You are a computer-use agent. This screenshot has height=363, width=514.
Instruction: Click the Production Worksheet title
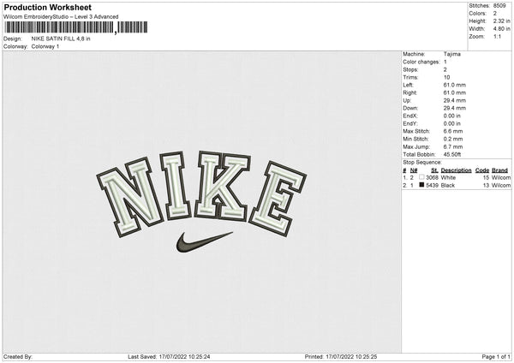[x=48, y=7]
